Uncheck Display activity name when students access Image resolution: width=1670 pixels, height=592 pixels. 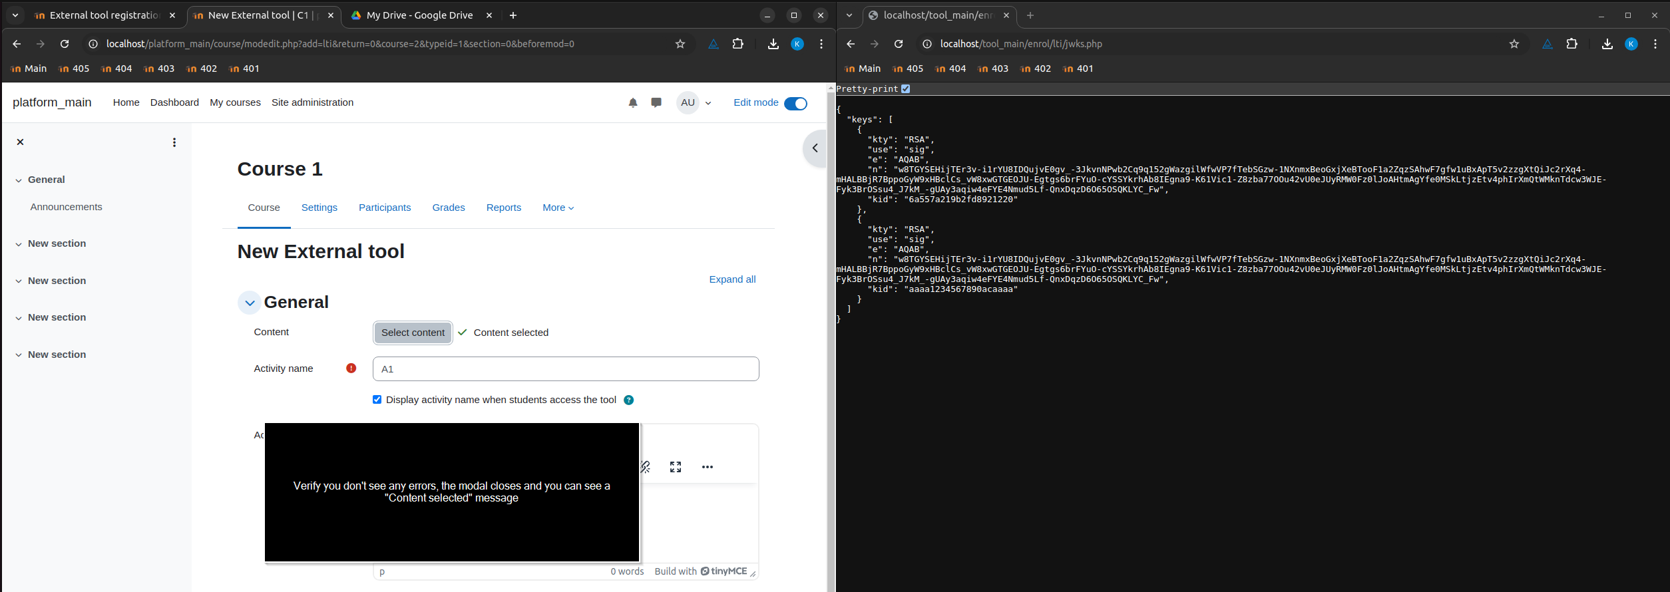pyautogui.click(x=377, y=400)
